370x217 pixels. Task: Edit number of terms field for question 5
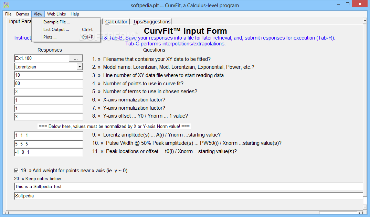(49, 92)
